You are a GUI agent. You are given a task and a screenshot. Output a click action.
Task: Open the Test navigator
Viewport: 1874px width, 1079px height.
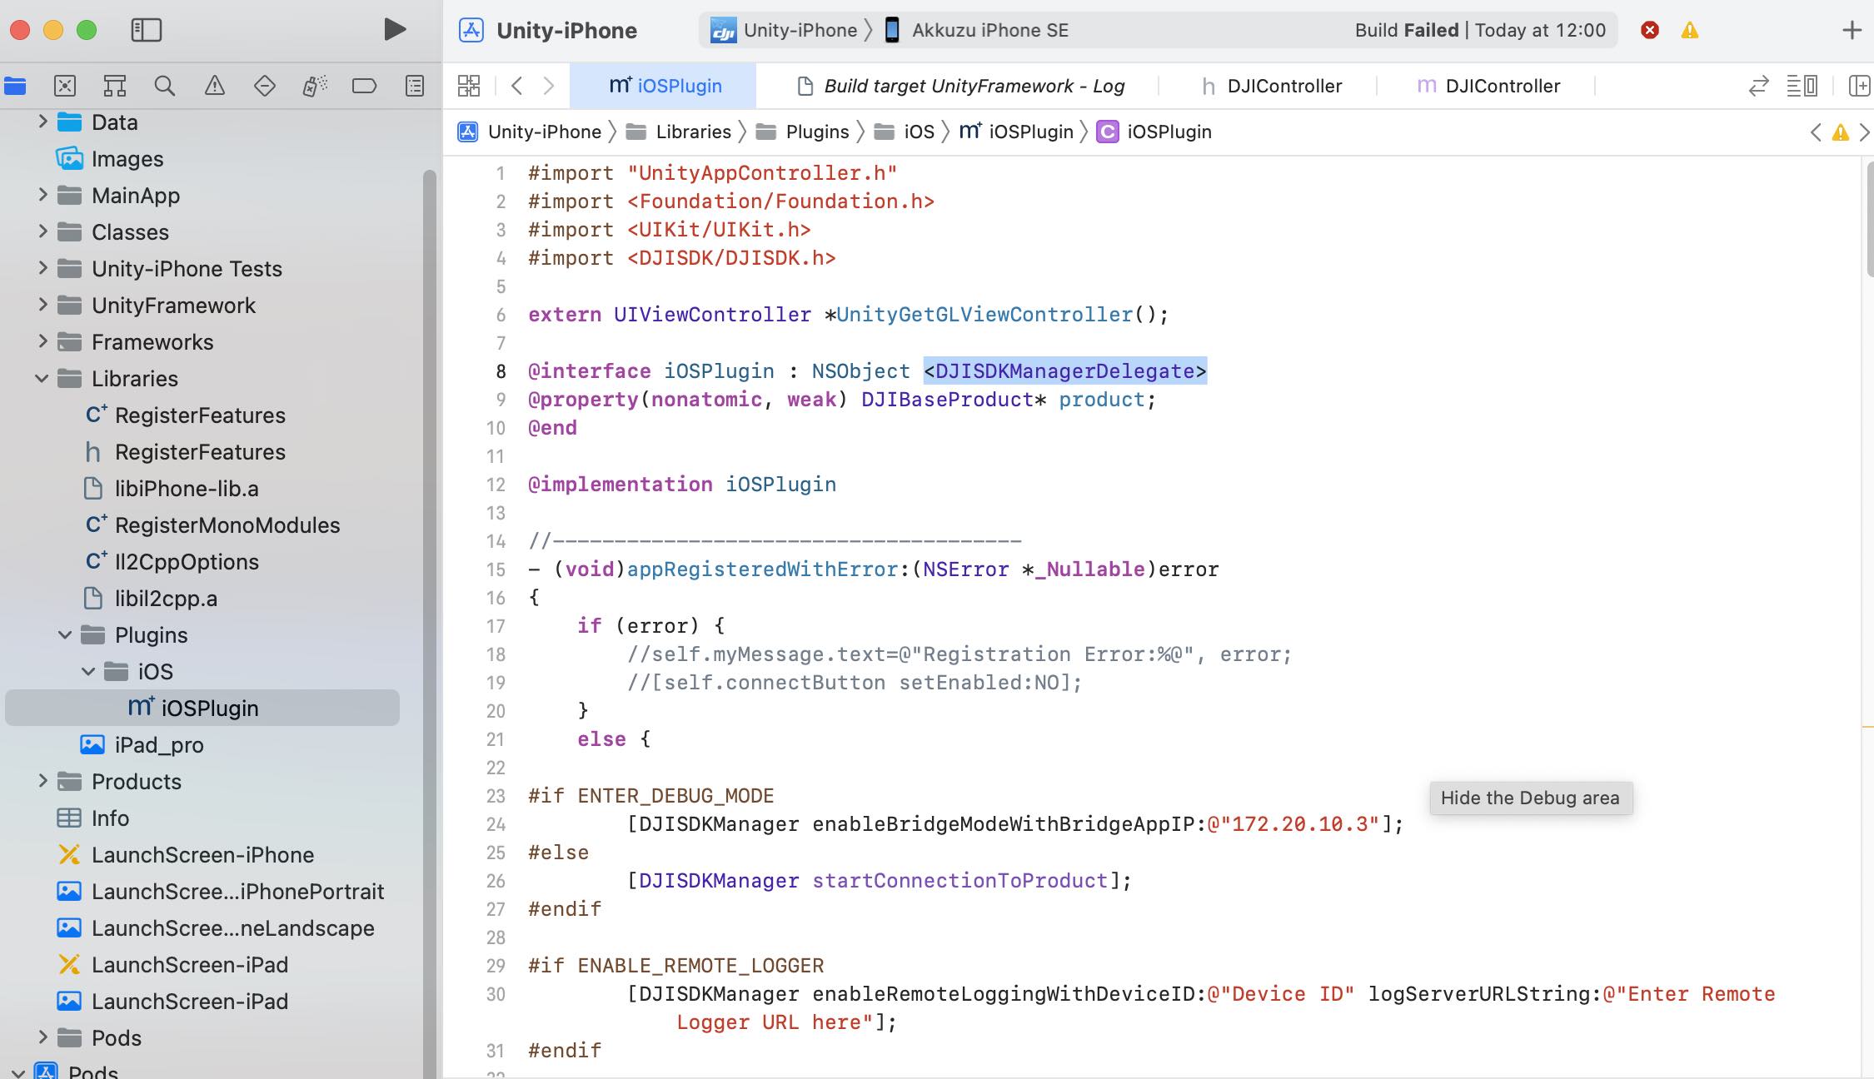[x=265, y=86]
